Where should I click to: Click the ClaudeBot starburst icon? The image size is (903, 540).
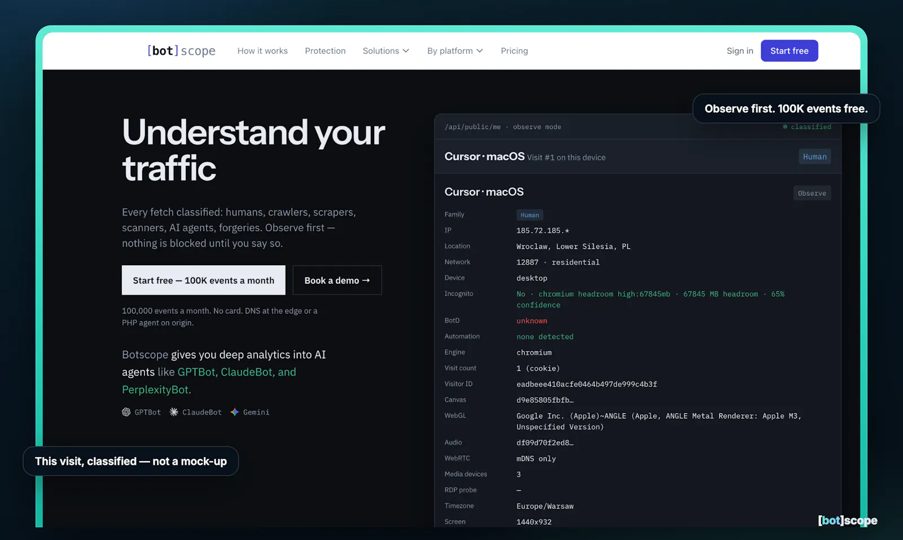(174, 412)
